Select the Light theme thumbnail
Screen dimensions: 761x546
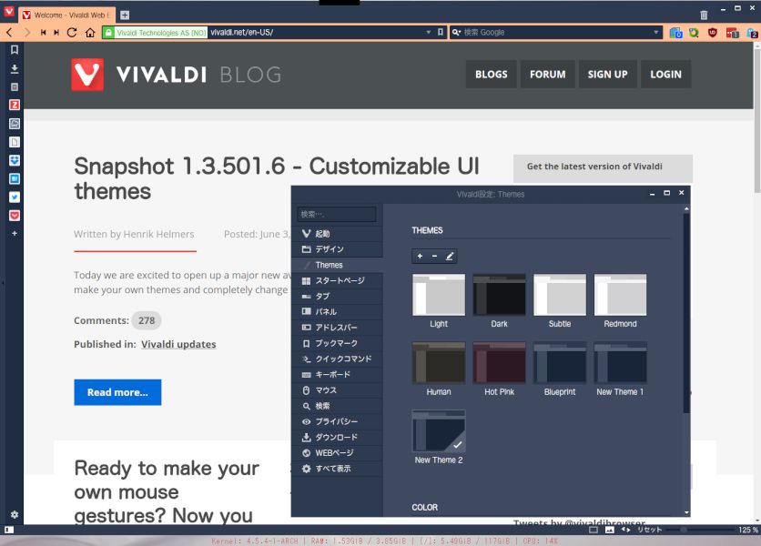(x=439, y=295)
